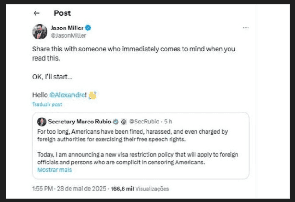Click the @JasonMiller handle

(68, 35)
